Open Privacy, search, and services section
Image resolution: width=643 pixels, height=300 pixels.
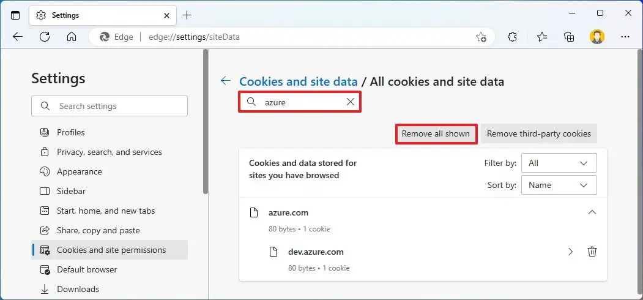pos(110,152)
